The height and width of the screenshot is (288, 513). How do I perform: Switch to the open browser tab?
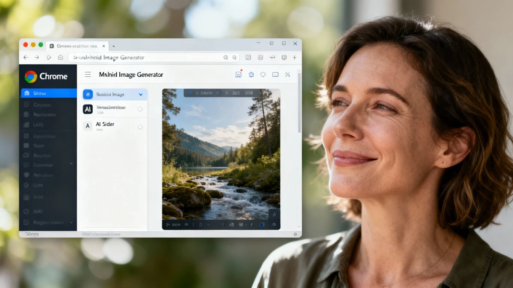77,46
